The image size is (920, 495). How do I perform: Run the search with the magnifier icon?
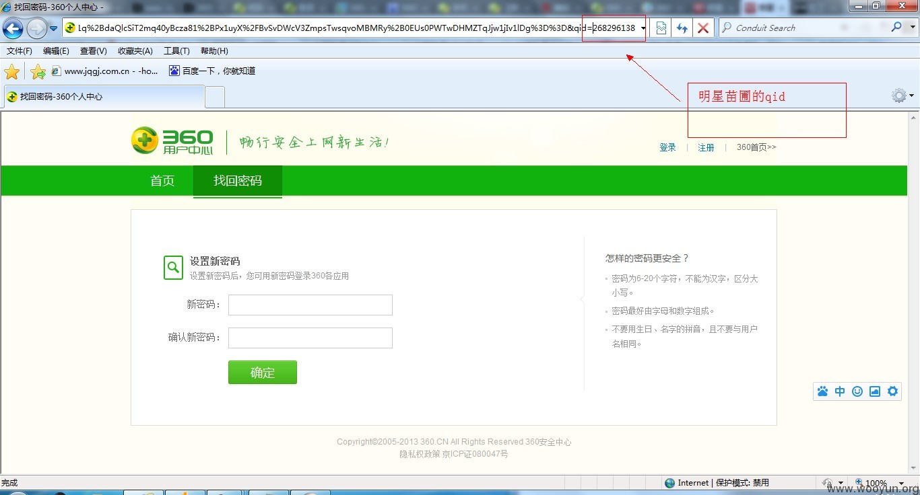896,28
